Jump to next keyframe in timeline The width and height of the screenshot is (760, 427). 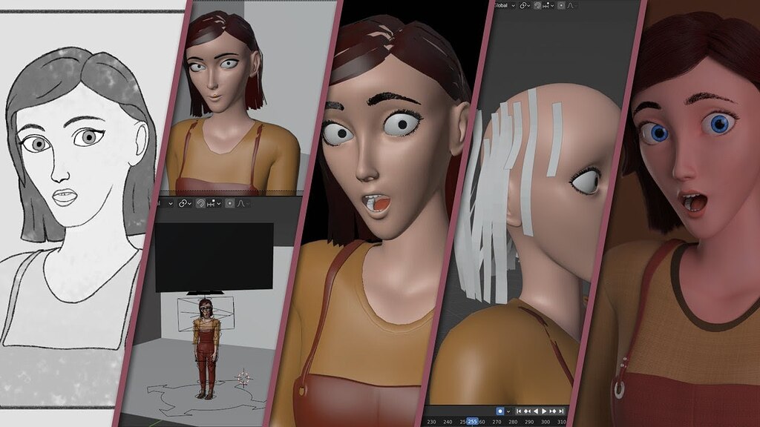point(552,411)
